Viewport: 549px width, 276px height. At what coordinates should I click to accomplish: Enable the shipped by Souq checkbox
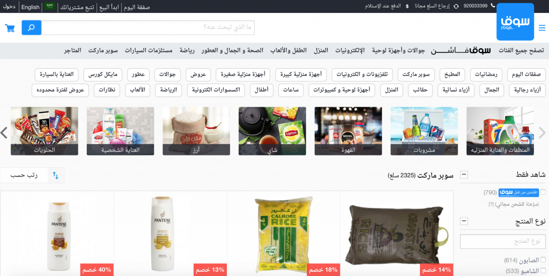click(x=543, y=192)
